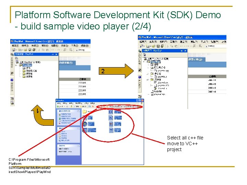Screen dimensions: 247x185
Task: Click the Open File icon in the right Visual C++ toolbar
Action: [154, 46]
